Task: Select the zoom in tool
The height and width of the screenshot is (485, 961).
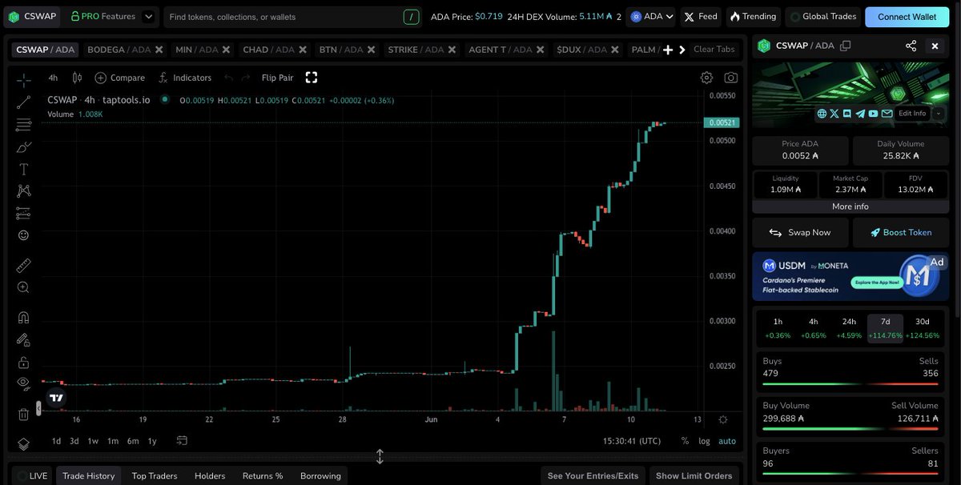Action: (x=23, y=287)
